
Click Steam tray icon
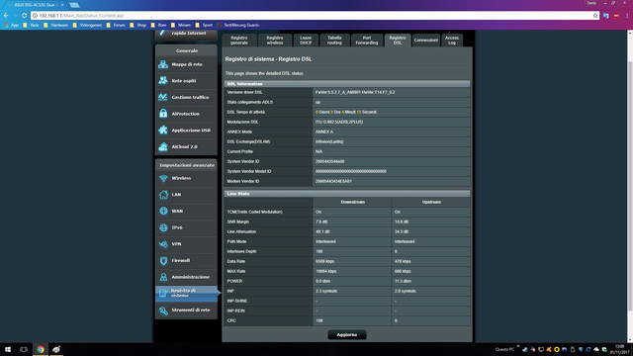525,349
